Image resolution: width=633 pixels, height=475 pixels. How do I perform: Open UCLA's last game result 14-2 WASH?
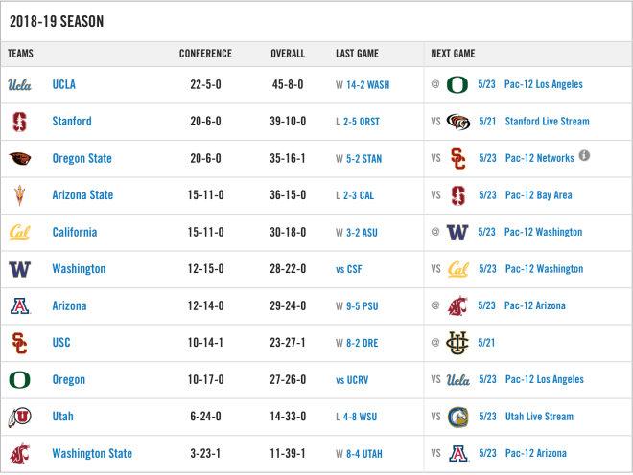click(x=367, y=85)
